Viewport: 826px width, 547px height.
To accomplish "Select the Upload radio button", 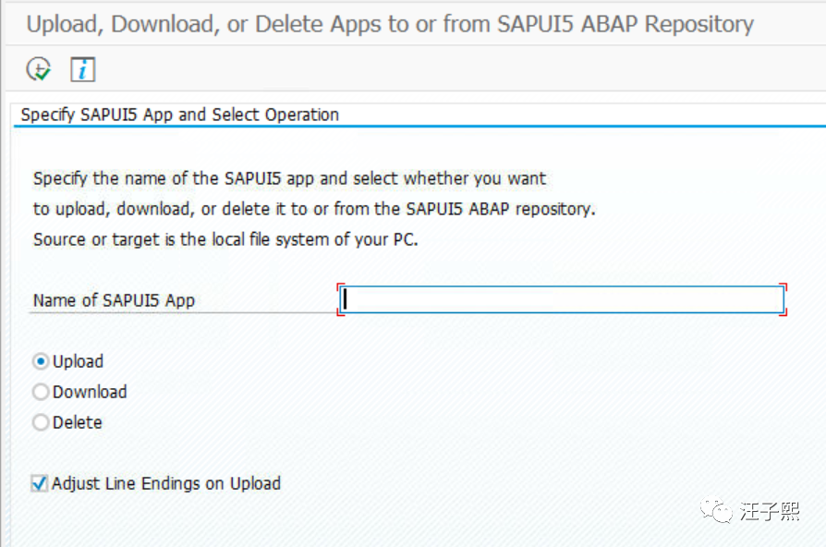I will pyautogui.click(x=41, y=362).
